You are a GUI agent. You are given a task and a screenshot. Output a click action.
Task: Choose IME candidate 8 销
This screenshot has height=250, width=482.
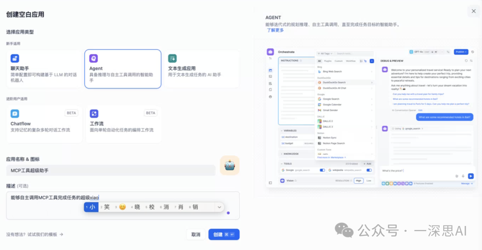(x=194, y=207)
